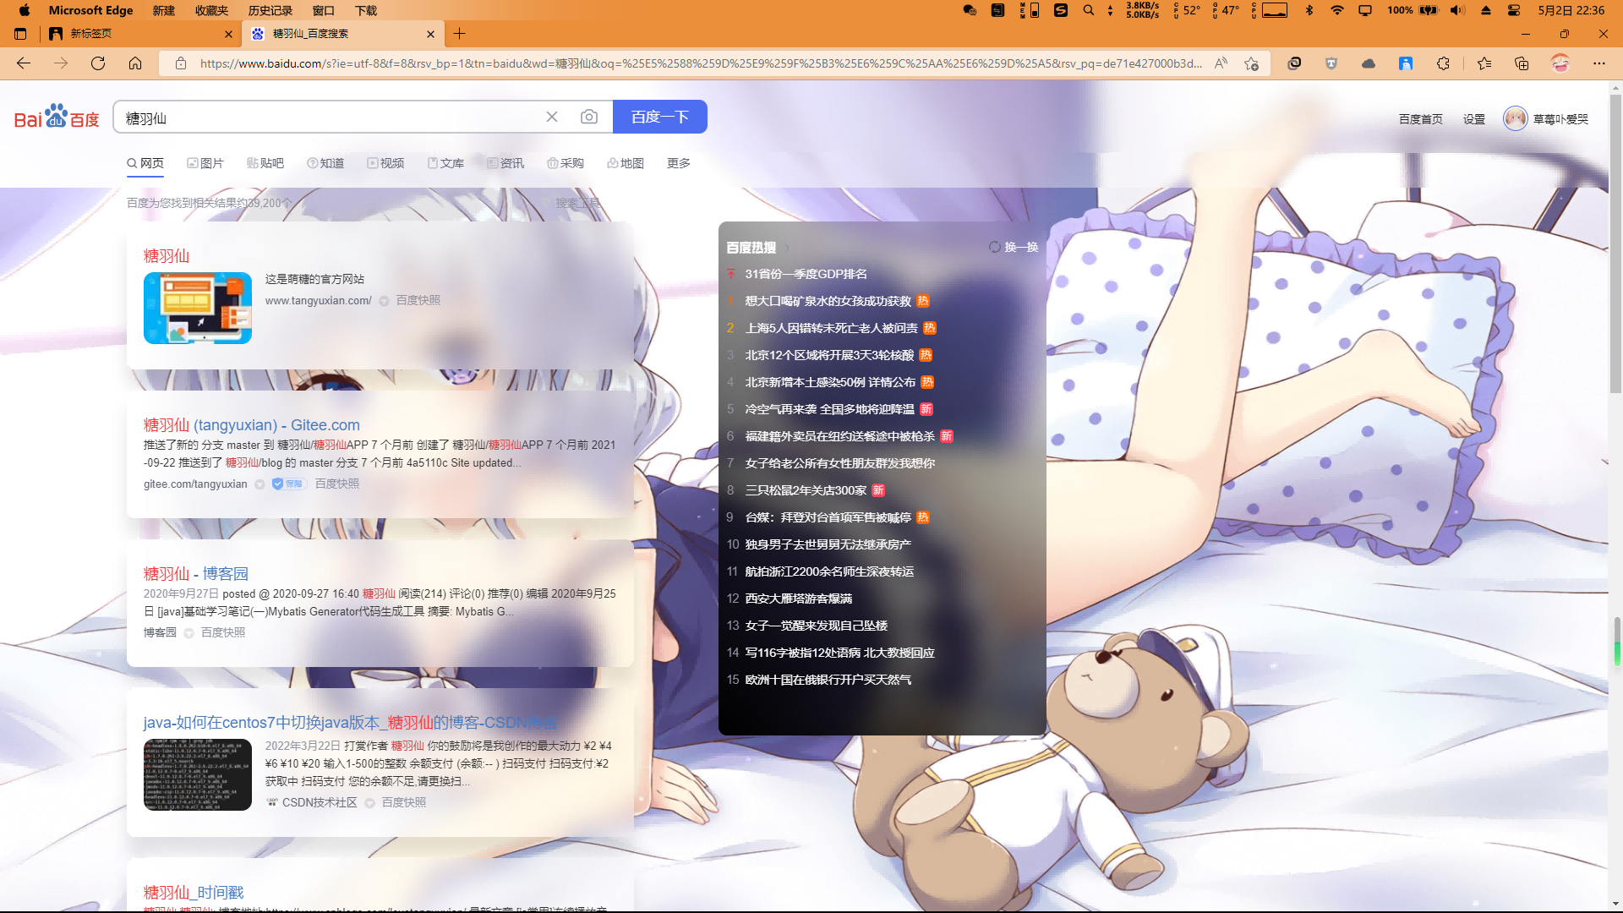Open the Collections toolbar icon
Screen dimensions: 1623x913
click(x=1522, y=63)
